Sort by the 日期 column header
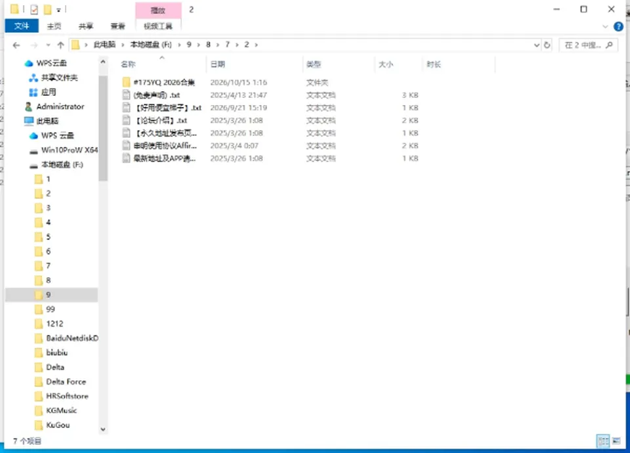Screen dimensions: 630x453 [218, 64]
